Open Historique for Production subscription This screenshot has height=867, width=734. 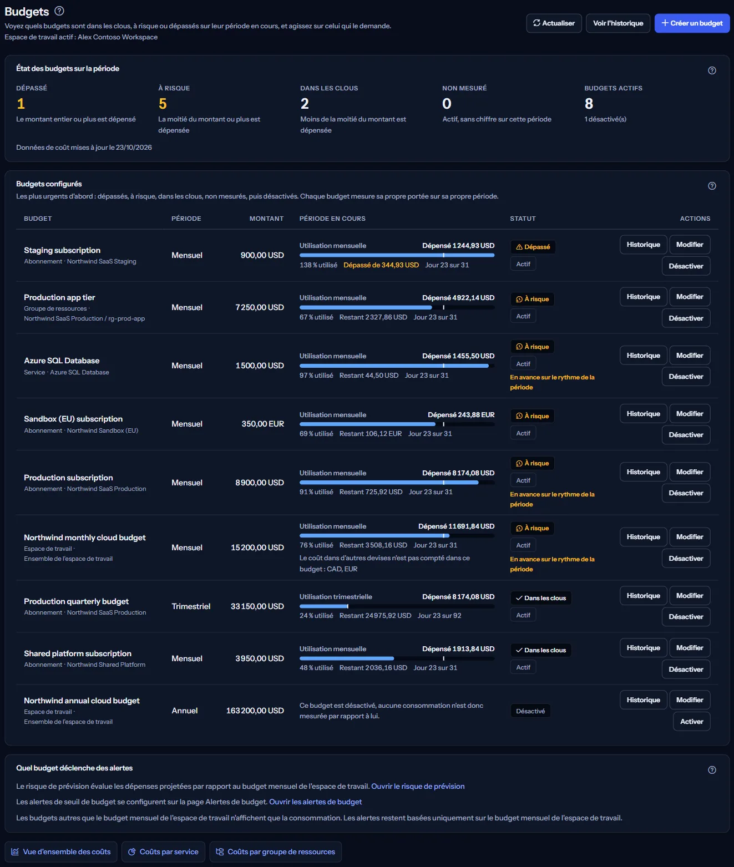643,472
